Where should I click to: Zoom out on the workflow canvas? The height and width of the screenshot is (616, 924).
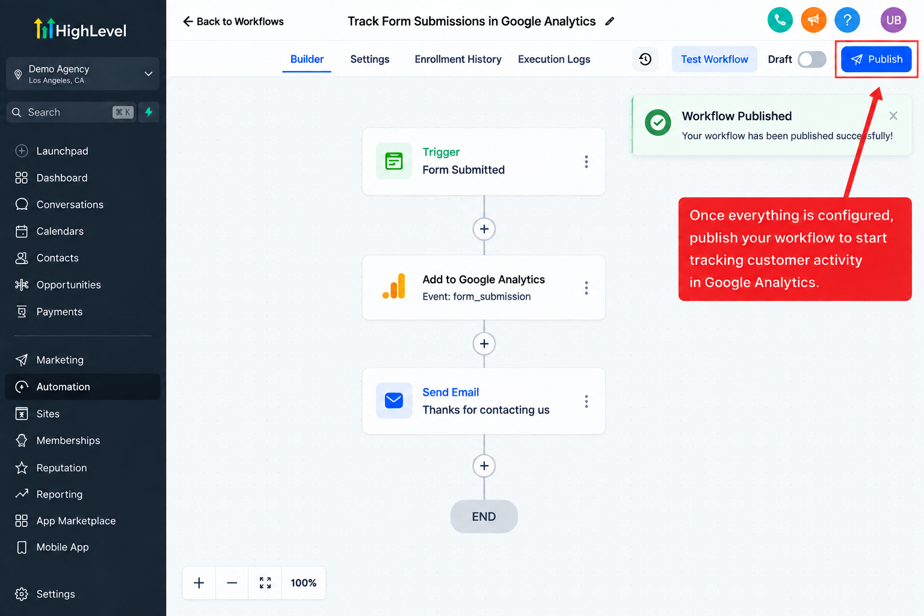(232, 583)
